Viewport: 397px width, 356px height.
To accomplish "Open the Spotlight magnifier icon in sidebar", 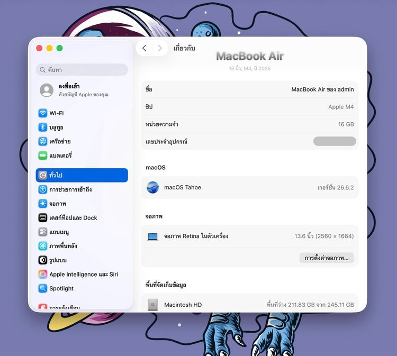I will pyautogui.click(x=42, y=288).
